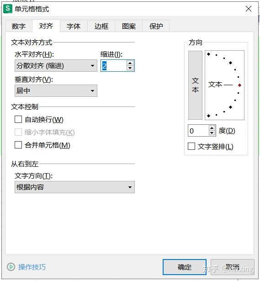Screen dimensions: 260x281
Task: Increase rotation degrees using the up arrow
Action: coord(212,128)
